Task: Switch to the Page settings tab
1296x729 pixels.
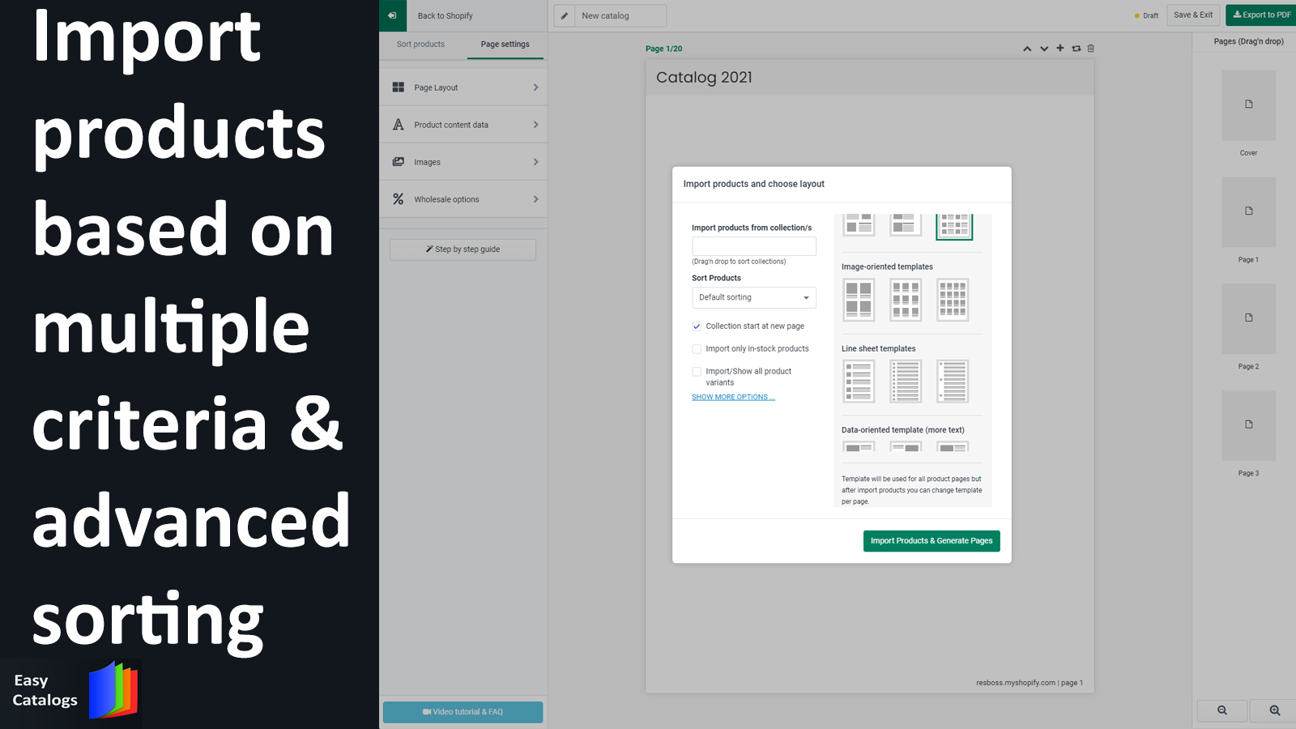Action: coord(505,45)
